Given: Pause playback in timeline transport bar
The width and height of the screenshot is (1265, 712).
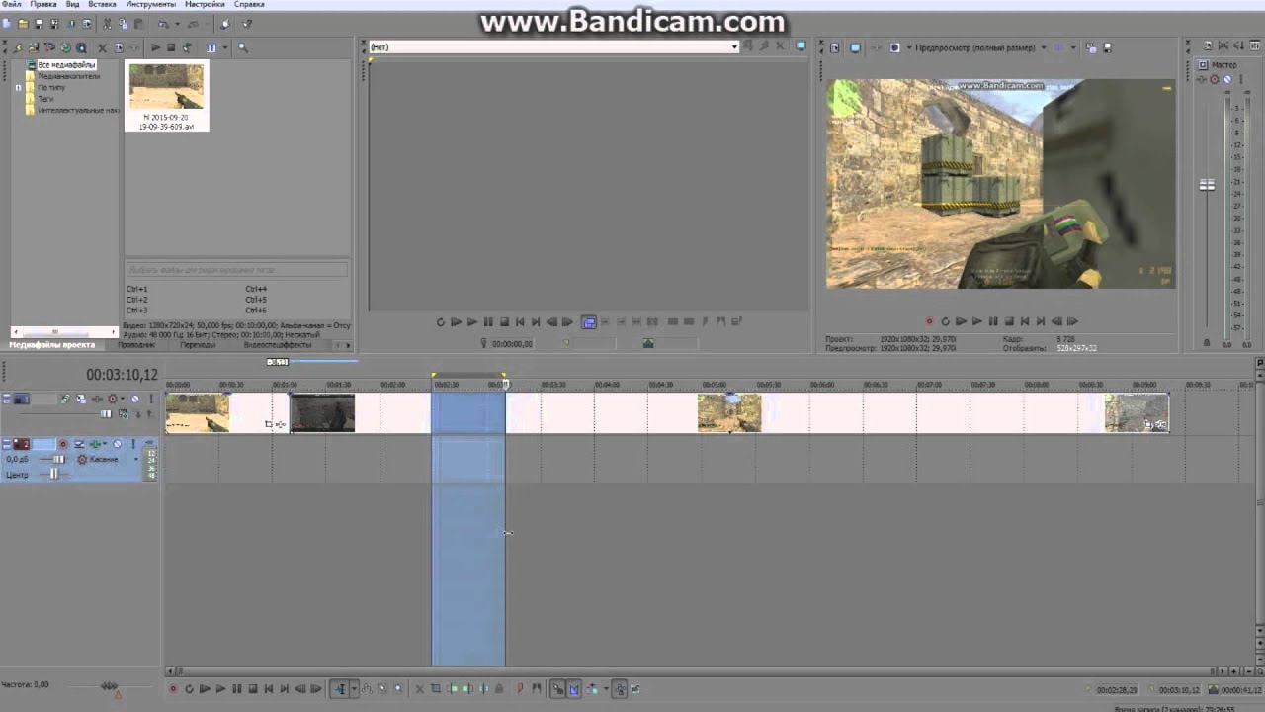Looking at the screenshot, I should click(237, 689).
